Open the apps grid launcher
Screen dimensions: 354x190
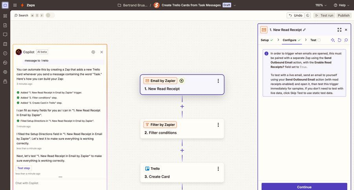tap(15, 5)
